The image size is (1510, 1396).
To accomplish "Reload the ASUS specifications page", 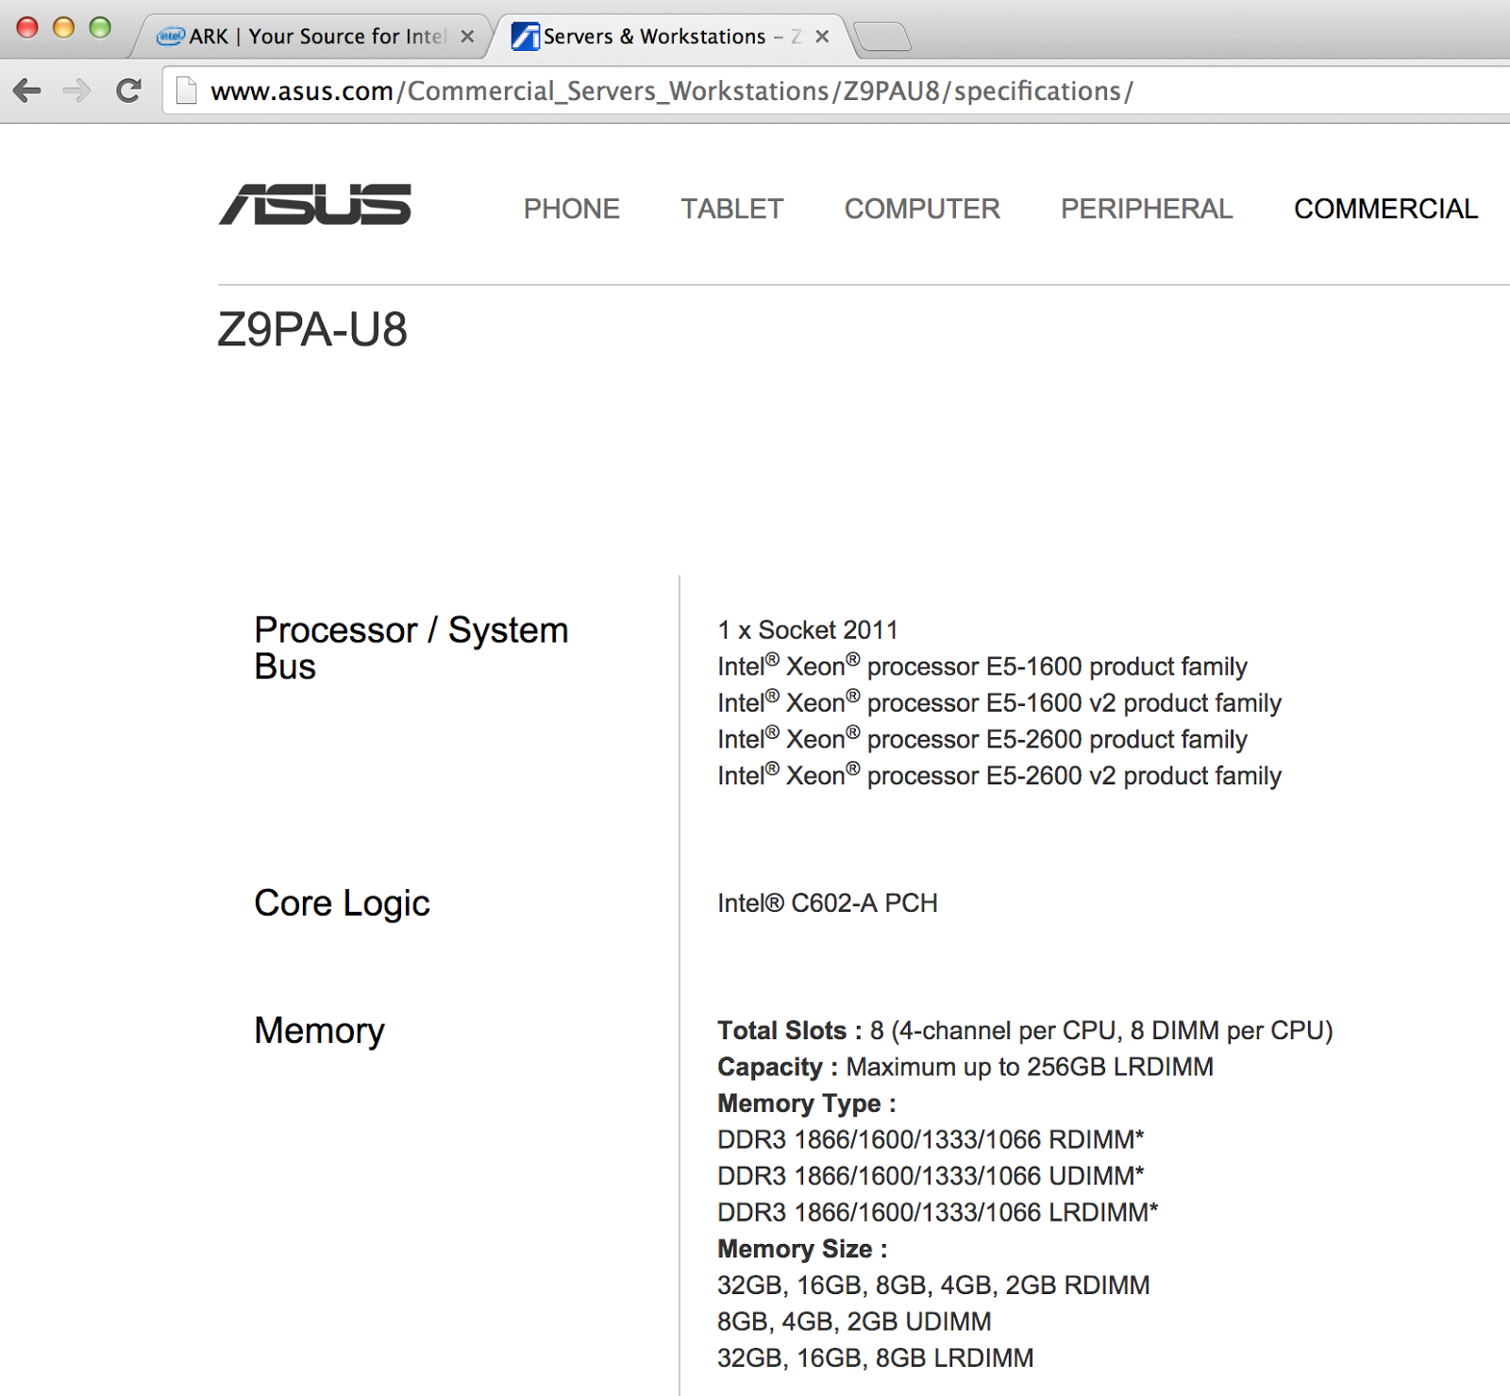I will 128,91.
